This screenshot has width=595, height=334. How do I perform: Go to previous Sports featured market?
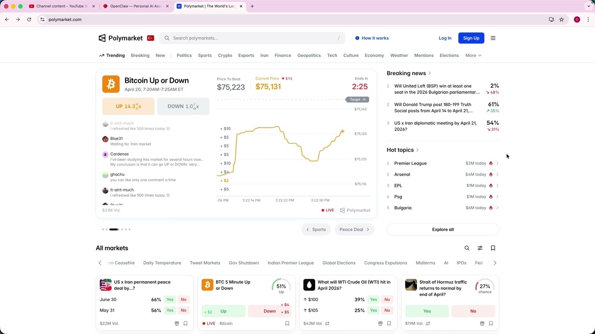[316, 229]
